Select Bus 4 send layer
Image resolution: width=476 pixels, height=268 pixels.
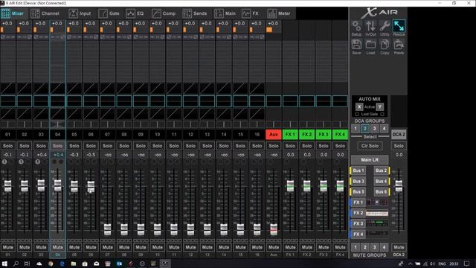pyautogui.click(x=382, y=181)
